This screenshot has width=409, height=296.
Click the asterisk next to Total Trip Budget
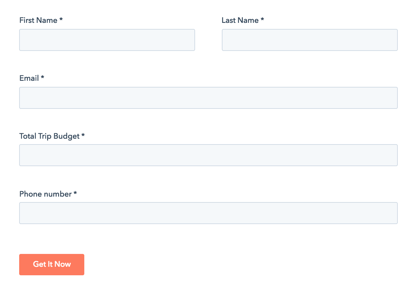[83, 136]
